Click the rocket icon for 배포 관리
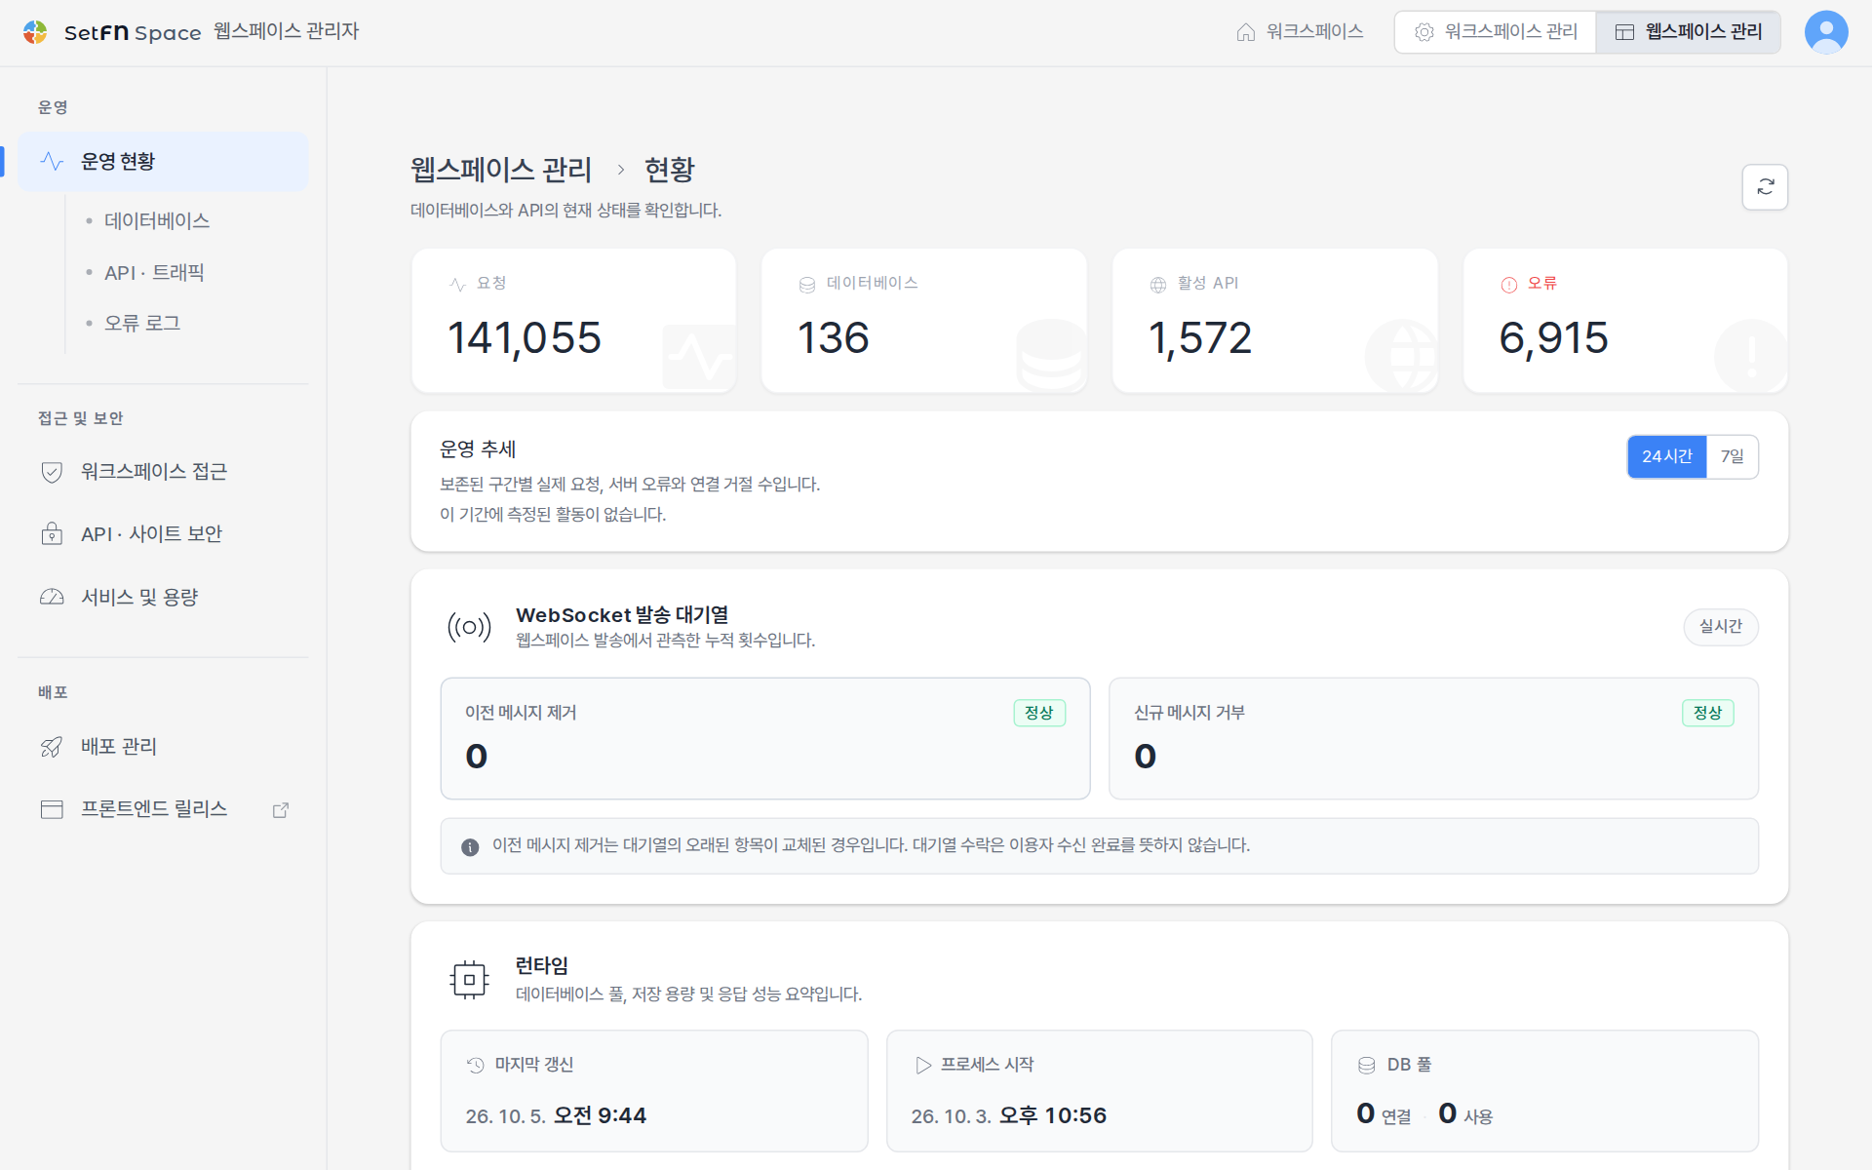The image size is (1872, 1170). 52,747
